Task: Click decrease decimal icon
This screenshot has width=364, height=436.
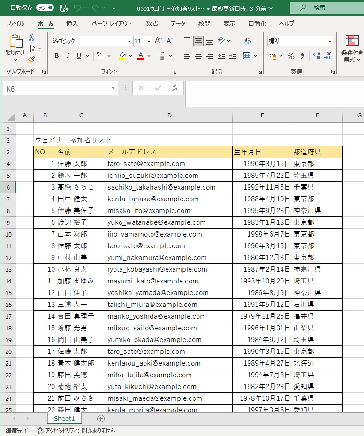Action: [x=328, y=56]
